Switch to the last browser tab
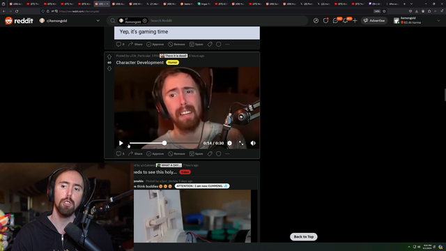Image resolution: width=446 pixels, height=251 pixels. point(393,3)
